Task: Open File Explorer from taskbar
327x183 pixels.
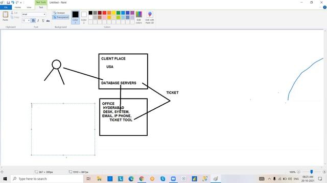Action: (x=99, y=178)
